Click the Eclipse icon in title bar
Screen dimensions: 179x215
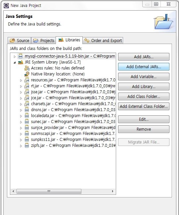pyautogui.click(x=6, y=6)
